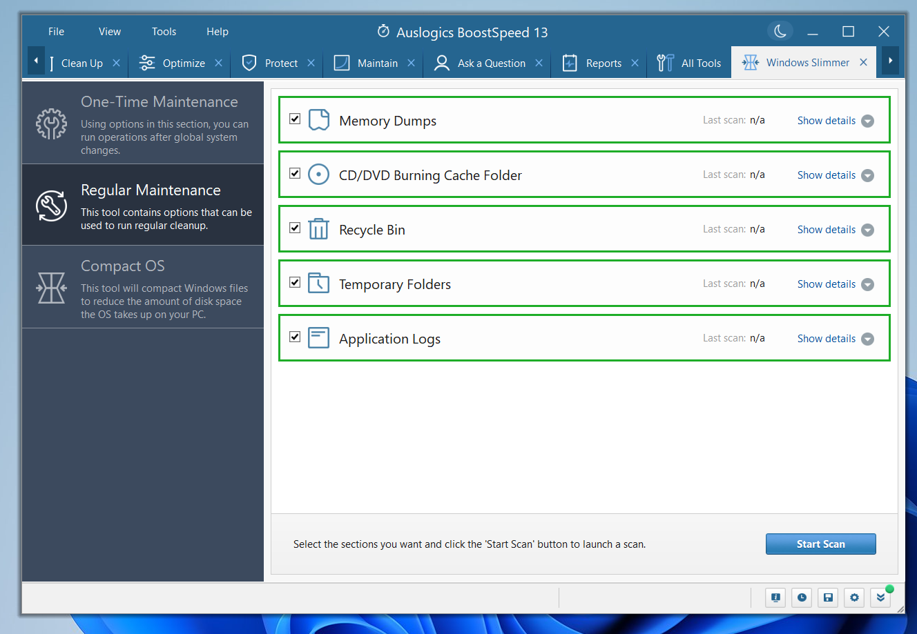The height and width of the screenshot is (634, 917).
Task: Click 'Show details' link for Memory Dumps
Action: 827,121
